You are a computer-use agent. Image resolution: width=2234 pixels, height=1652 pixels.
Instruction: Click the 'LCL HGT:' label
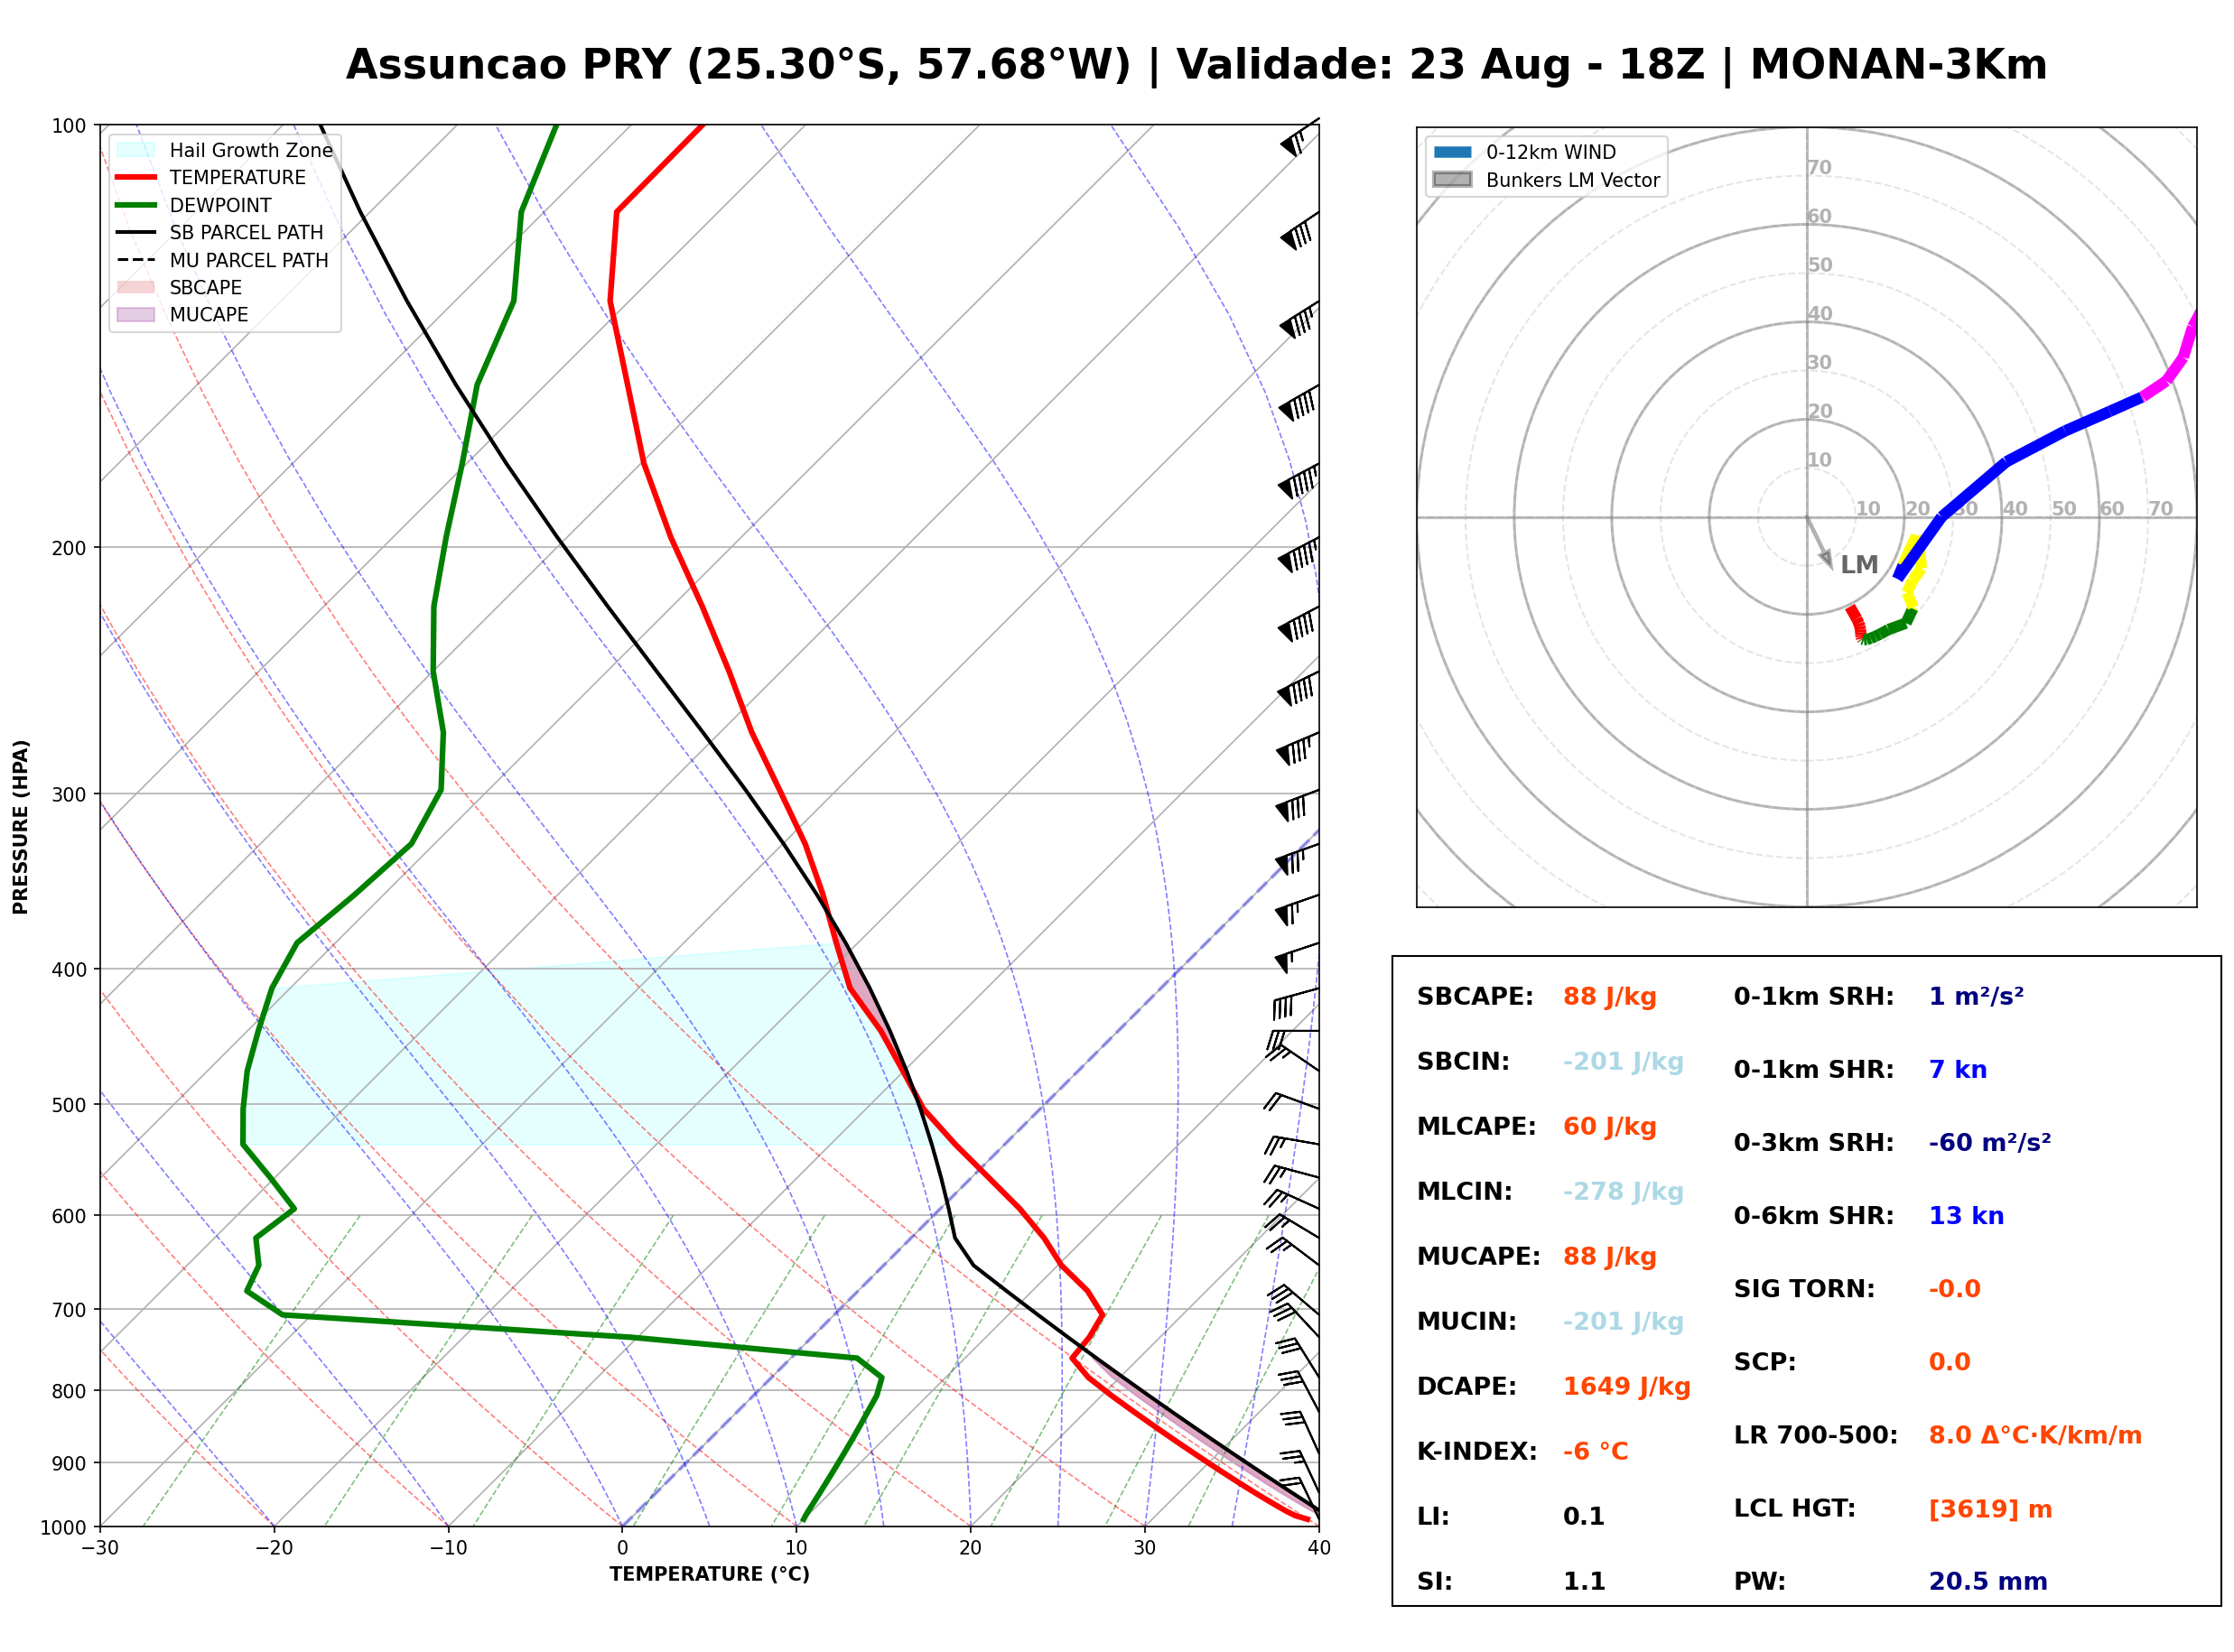[x=1795, y=1509]
